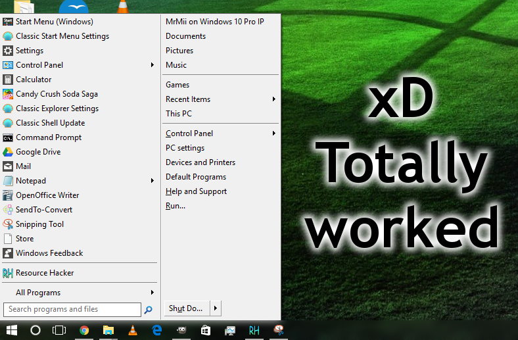The height and width of the screenshot is (340, 518).
Task: Click the Run... entry
Action: 176,206
